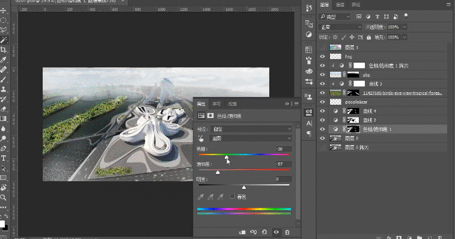
Task: Click the saturation slider handle
Action: point(218,172)
